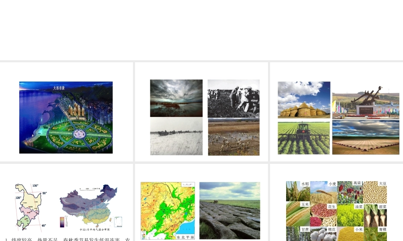Open the China January temperature distribution map

pyautogui.click(x=91, y=208)
